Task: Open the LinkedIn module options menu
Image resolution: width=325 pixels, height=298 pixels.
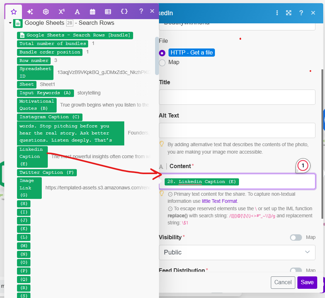Action: pyautogui.click(x=277, y=13)
